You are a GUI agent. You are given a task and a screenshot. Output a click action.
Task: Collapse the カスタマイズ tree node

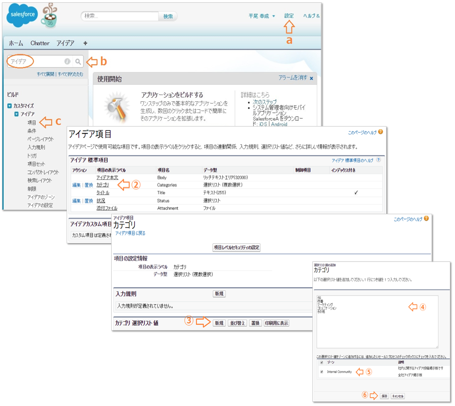(x=9, y=106)
